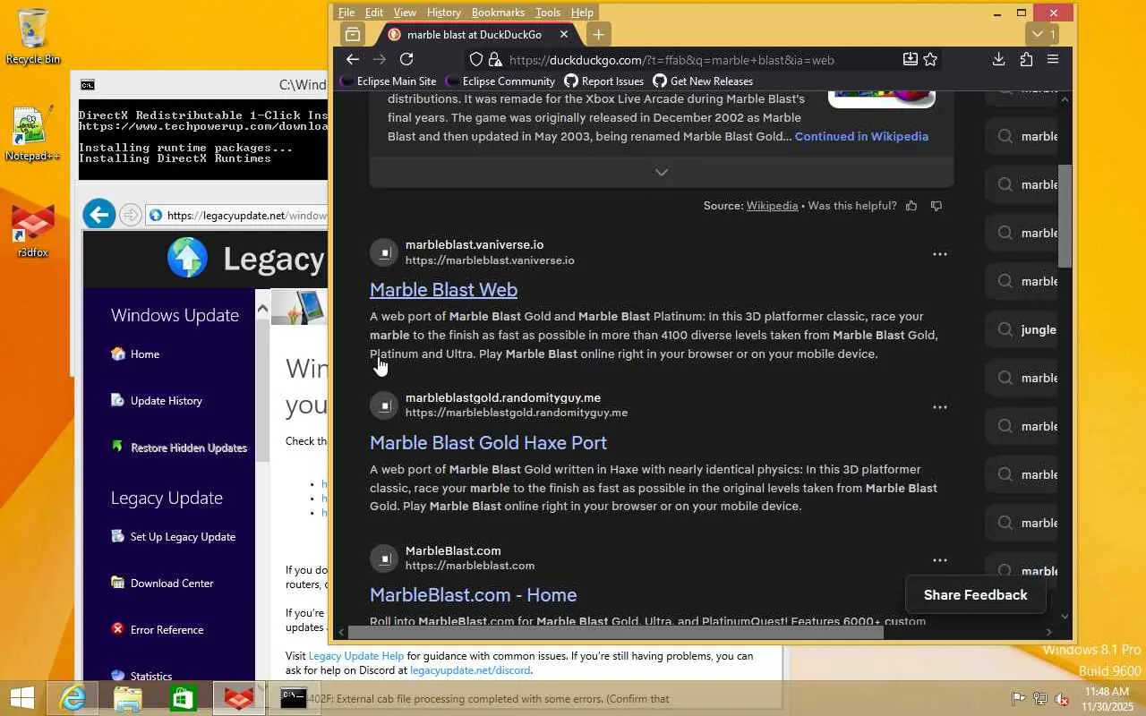
Task: Open Error Reference in Legacy Update sidebar
Action: 158,630
